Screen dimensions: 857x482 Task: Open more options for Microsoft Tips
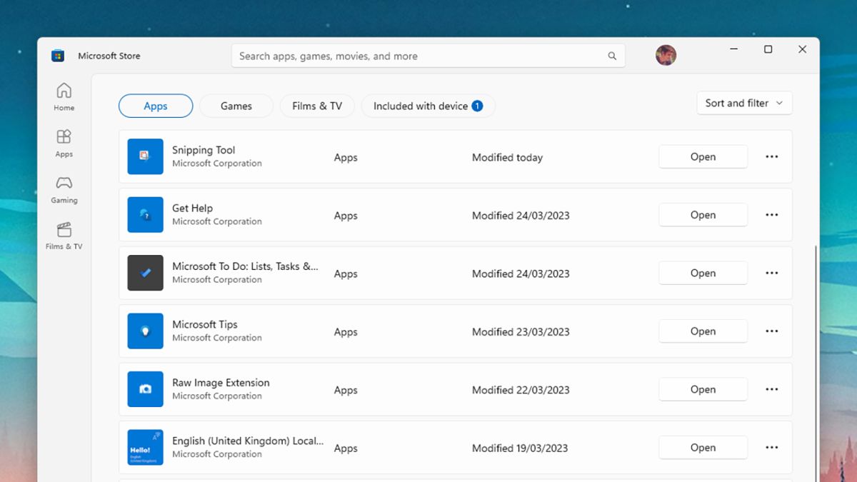pyautogui.click(x=771, y=331)
